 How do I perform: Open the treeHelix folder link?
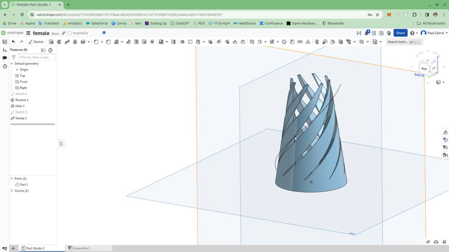tap(78, 33)
